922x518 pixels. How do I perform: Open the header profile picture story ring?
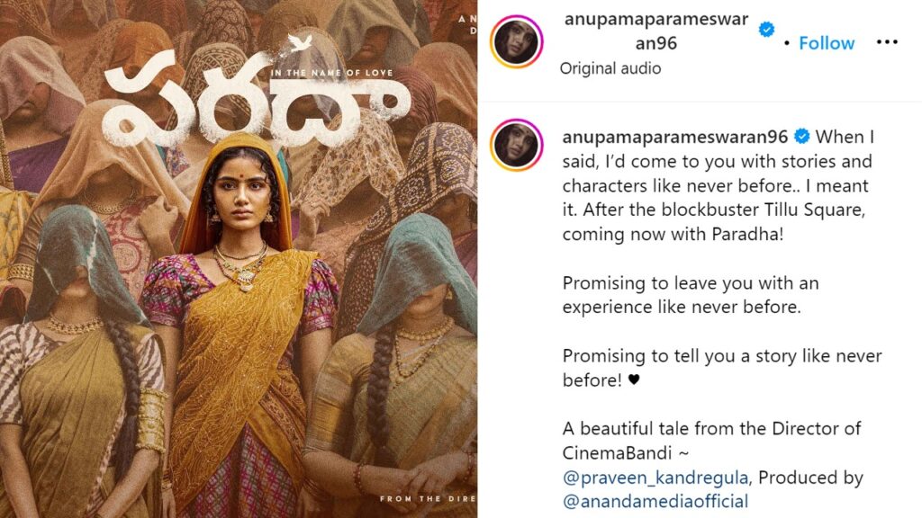coord(516,41)
